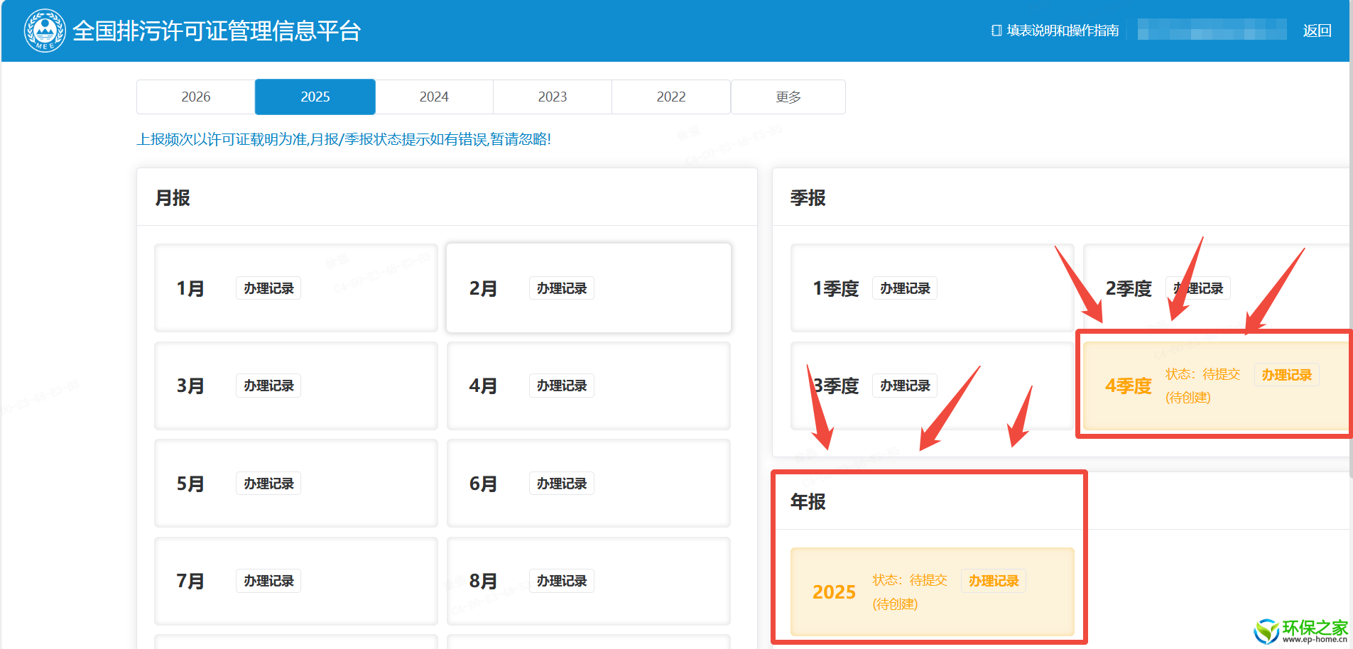Switch to the 2026 year tab
The height and width of the screenshot is (649, 1353).
pyautogui.click(x=195, y=97)
